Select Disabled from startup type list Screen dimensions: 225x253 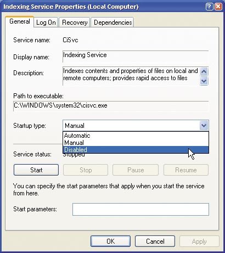tap(136, 150)
